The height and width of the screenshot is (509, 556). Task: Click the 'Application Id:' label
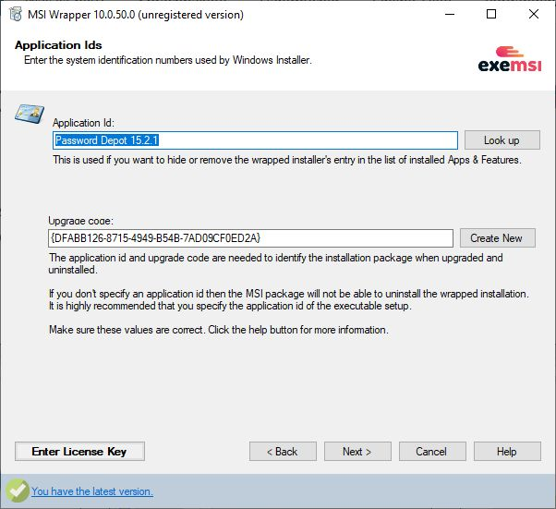pyautogui.click(x=83, y=123)
